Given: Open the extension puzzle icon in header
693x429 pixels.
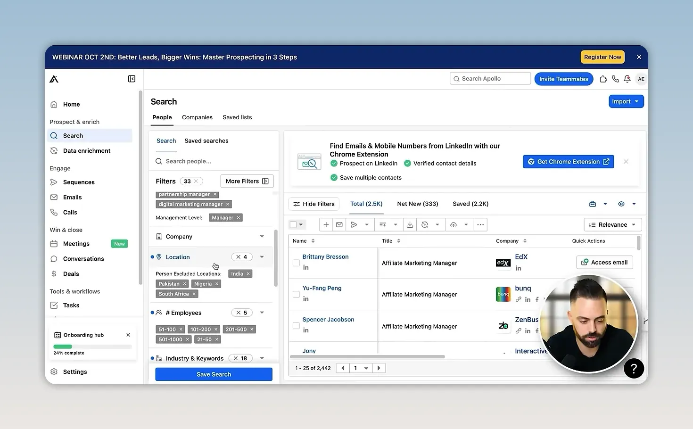Looking at the screenshot, I should coord(603,79).
